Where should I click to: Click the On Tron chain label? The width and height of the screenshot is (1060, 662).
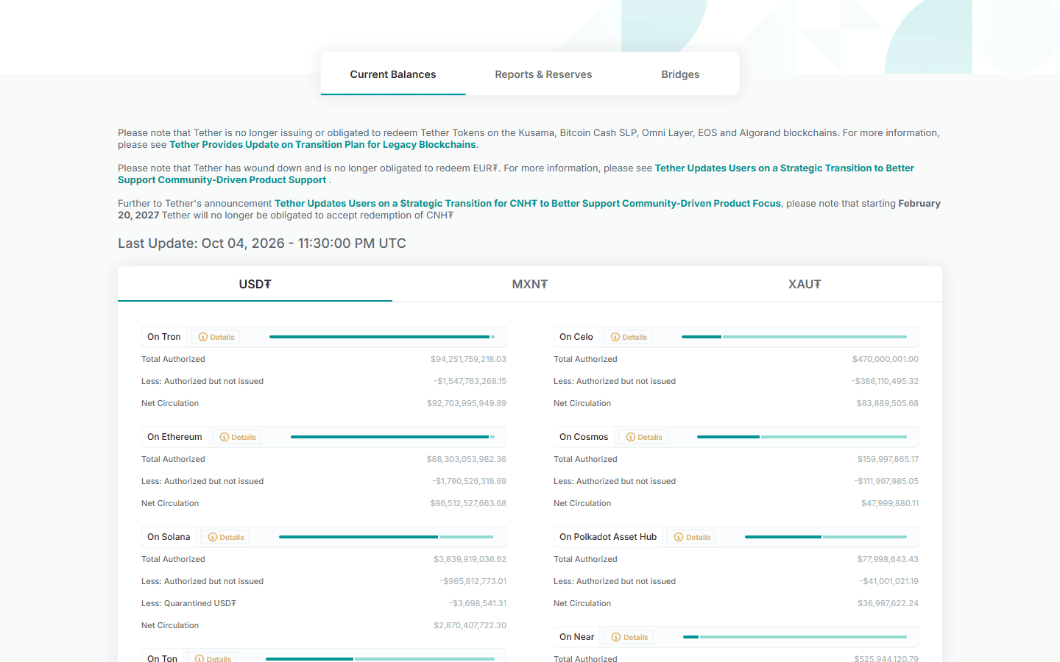(164, 337)
